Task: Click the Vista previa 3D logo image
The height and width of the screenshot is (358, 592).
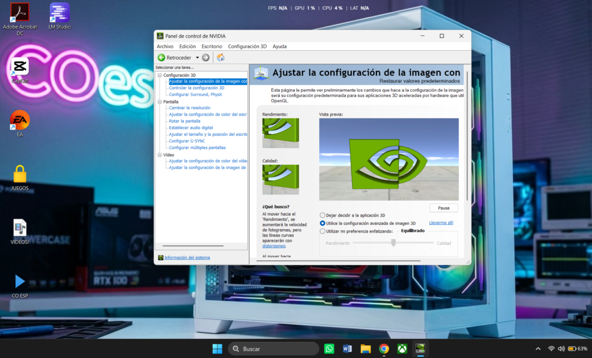Action: (389, 160)
